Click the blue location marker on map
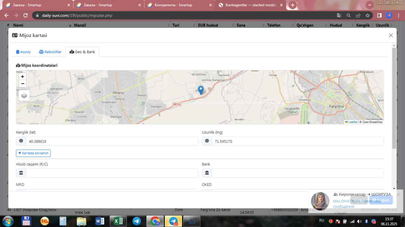405x227 pixels. pos(201,90)
